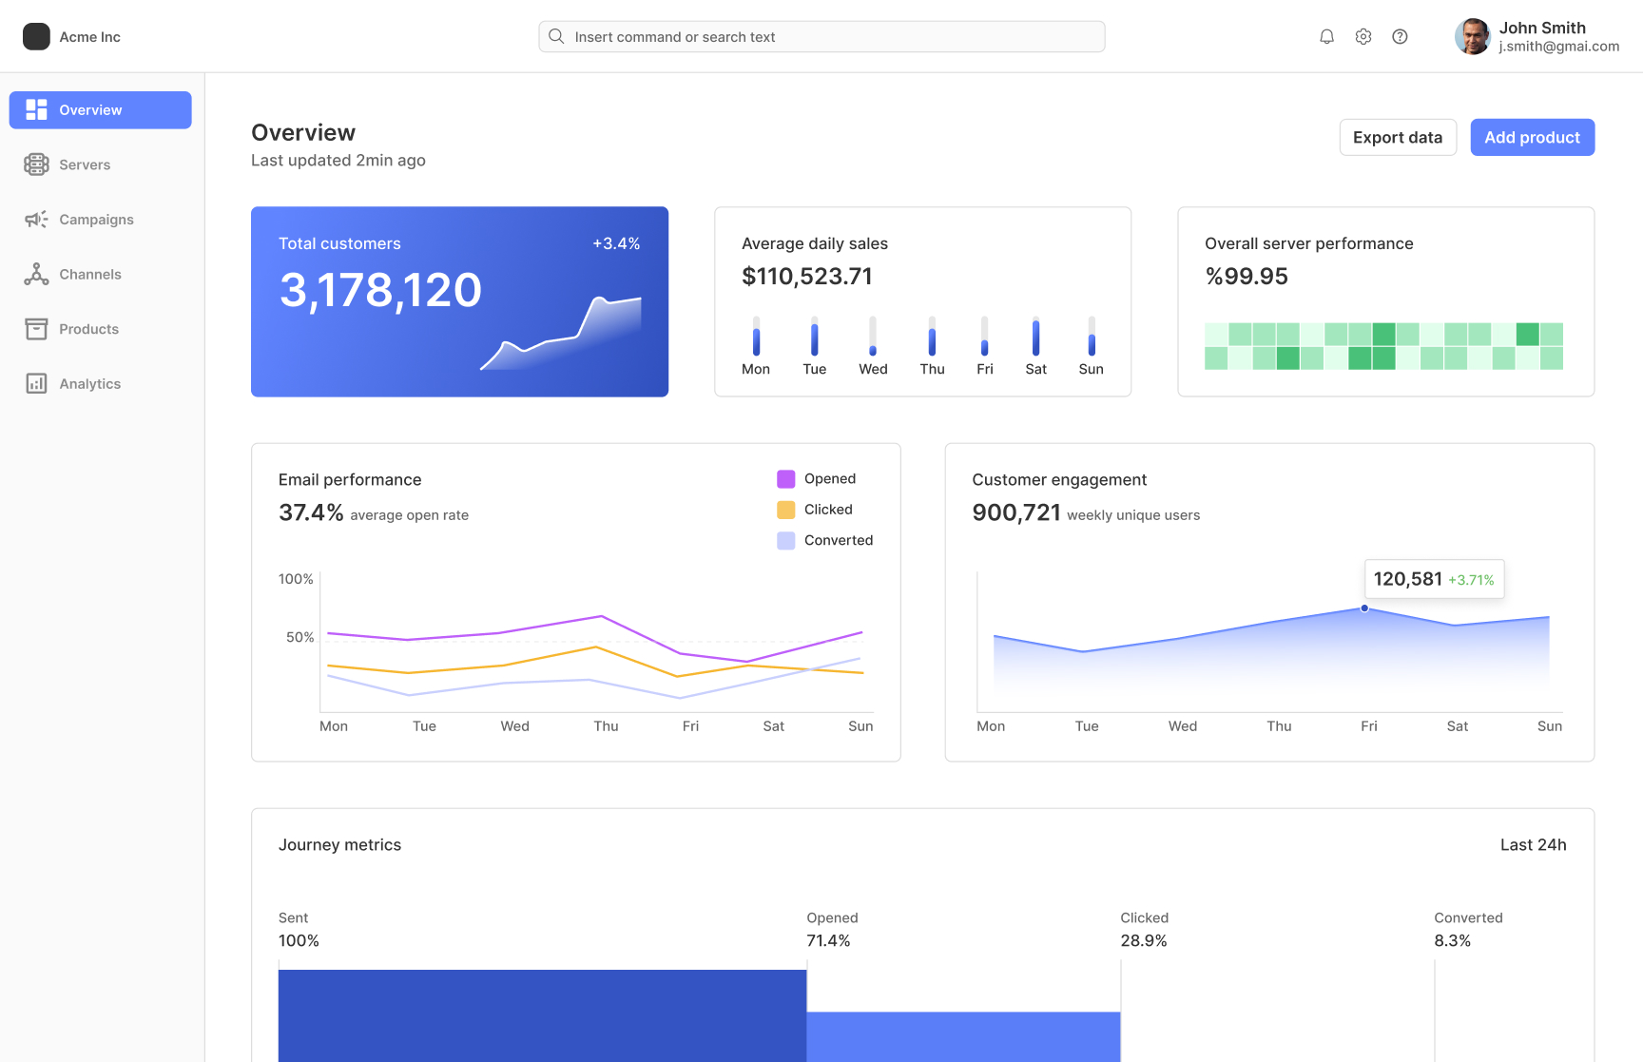This screenshot has height=1062, width=1643.
Task: Click the Last updated 2min ago text
Action: coord(338,160)
